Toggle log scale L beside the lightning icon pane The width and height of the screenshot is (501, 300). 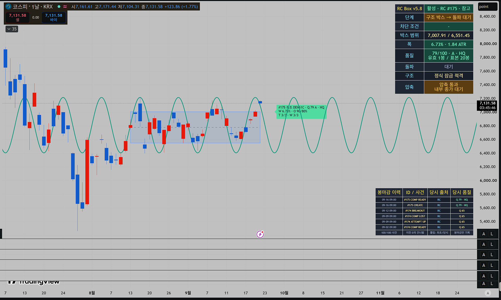(x=492, y=234)
